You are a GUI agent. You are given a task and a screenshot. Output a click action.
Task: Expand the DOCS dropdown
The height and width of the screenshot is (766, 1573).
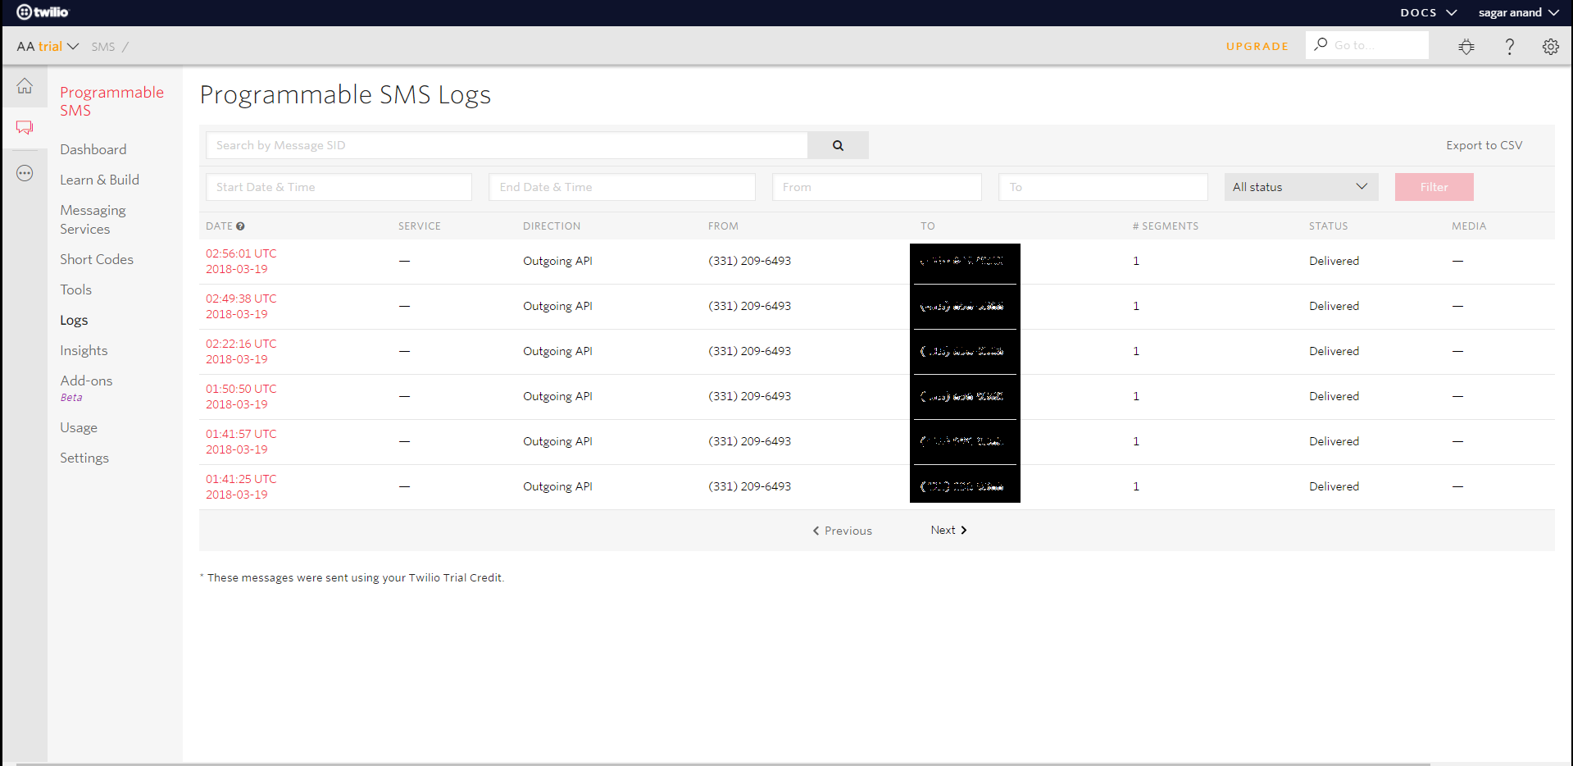[x=1428, y=12]
